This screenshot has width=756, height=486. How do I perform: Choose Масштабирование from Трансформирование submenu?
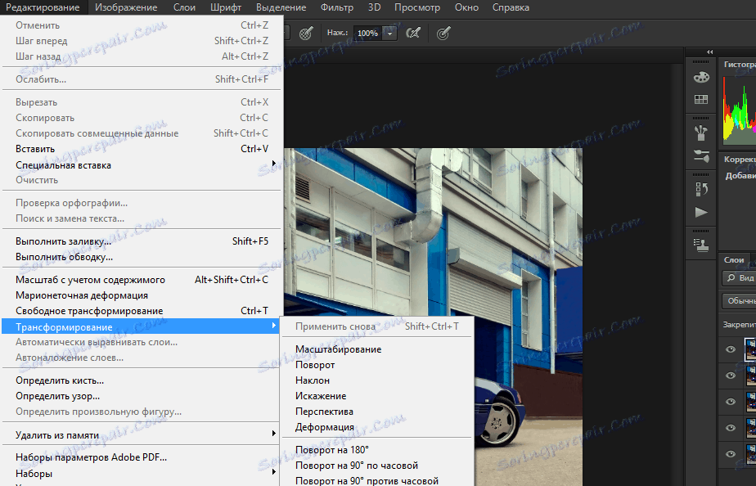pyautogui.click(x=338, y=349)
